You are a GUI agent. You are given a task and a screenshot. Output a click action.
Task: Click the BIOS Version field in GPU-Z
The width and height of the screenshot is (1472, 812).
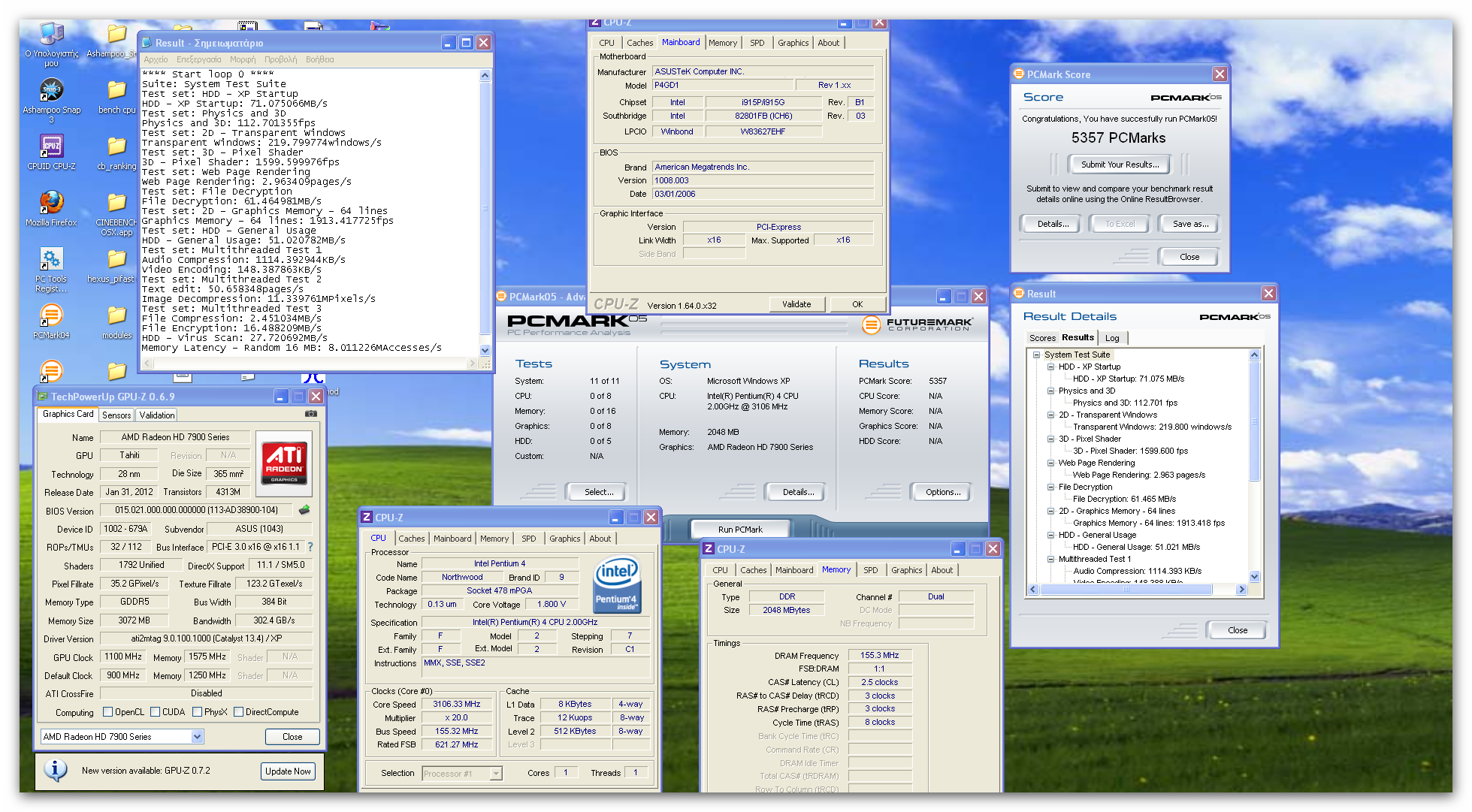pos(196,510)
